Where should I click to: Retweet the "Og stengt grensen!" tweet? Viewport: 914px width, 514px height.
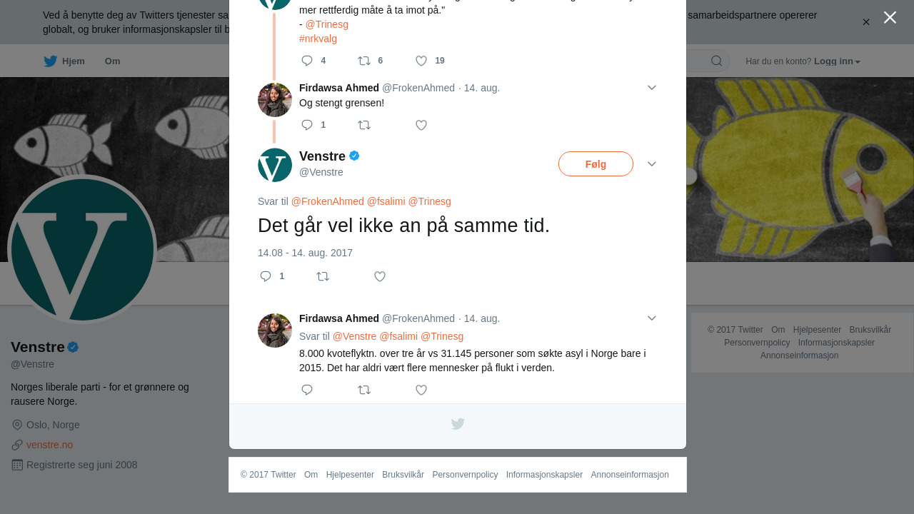click(x=364, y=125)
